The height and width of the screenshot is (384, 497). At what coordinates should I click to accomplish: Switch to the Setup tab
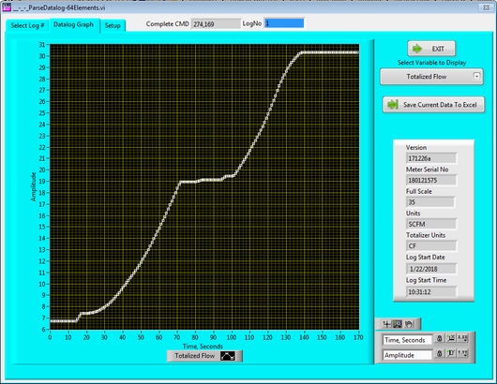pos(113,25)
